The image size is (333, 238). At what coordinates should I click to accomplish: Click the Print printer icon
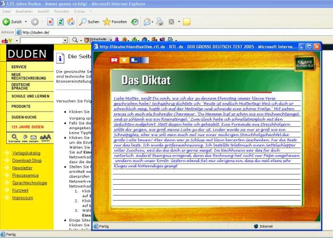point(160,22)
